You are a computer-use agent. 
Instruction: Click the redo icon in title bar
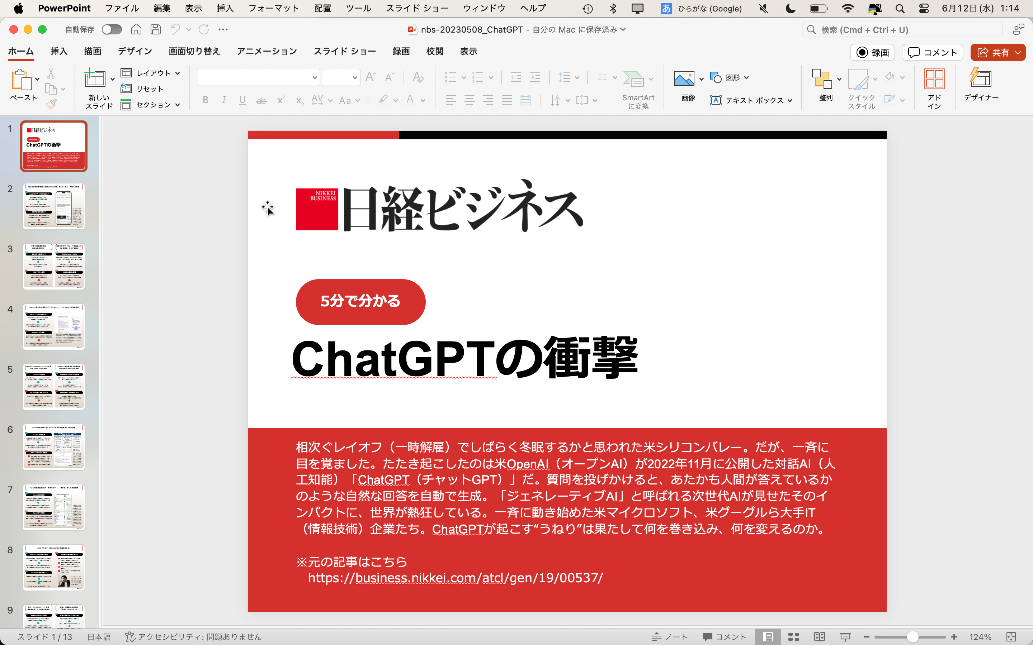204,29
